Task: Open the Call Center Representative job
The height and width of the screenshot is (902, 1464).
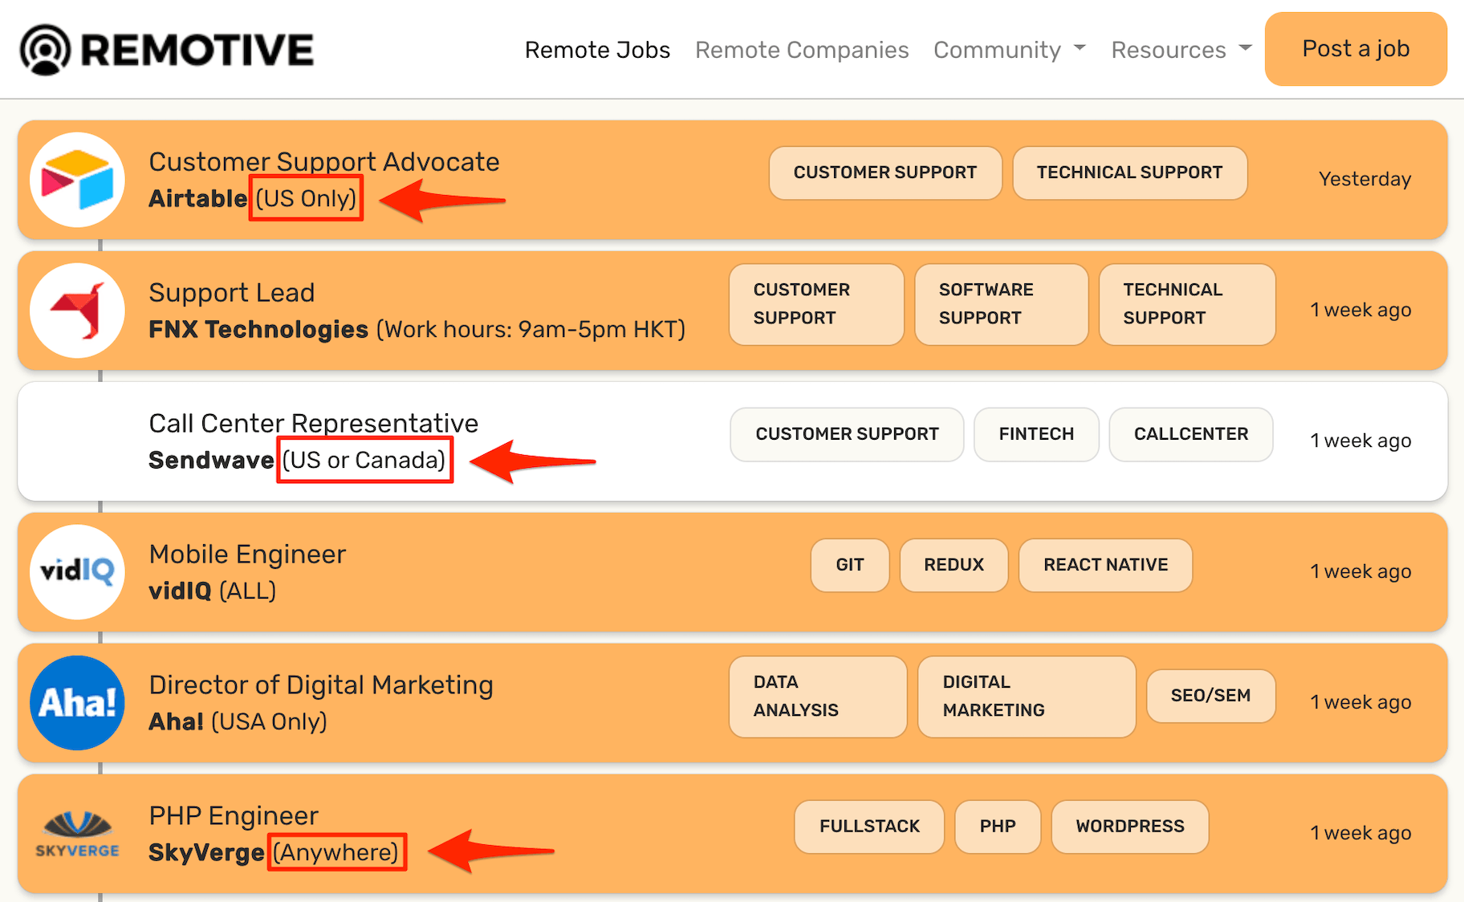Action: pos(313,423)
